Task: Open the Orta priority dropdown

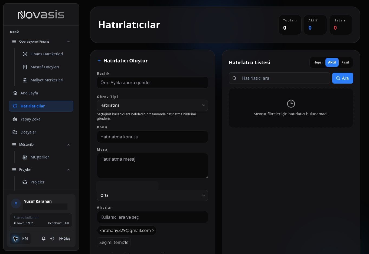Action: (152, 195)
